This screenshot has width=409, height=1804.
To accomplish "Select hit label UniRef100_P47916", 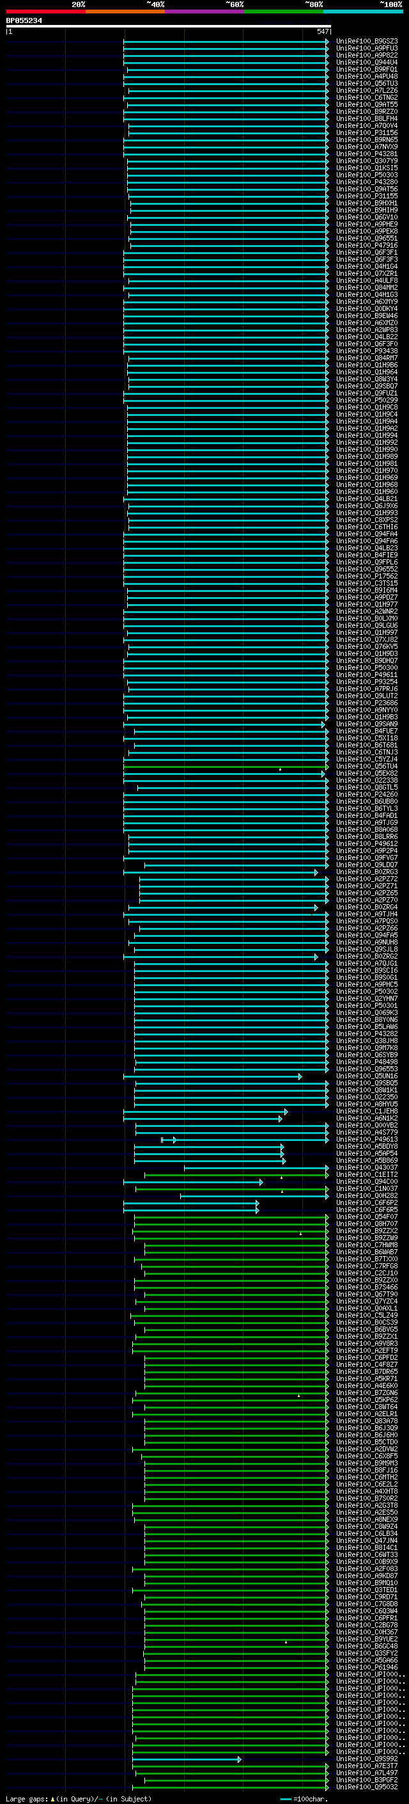I will (x=367, y=245).
